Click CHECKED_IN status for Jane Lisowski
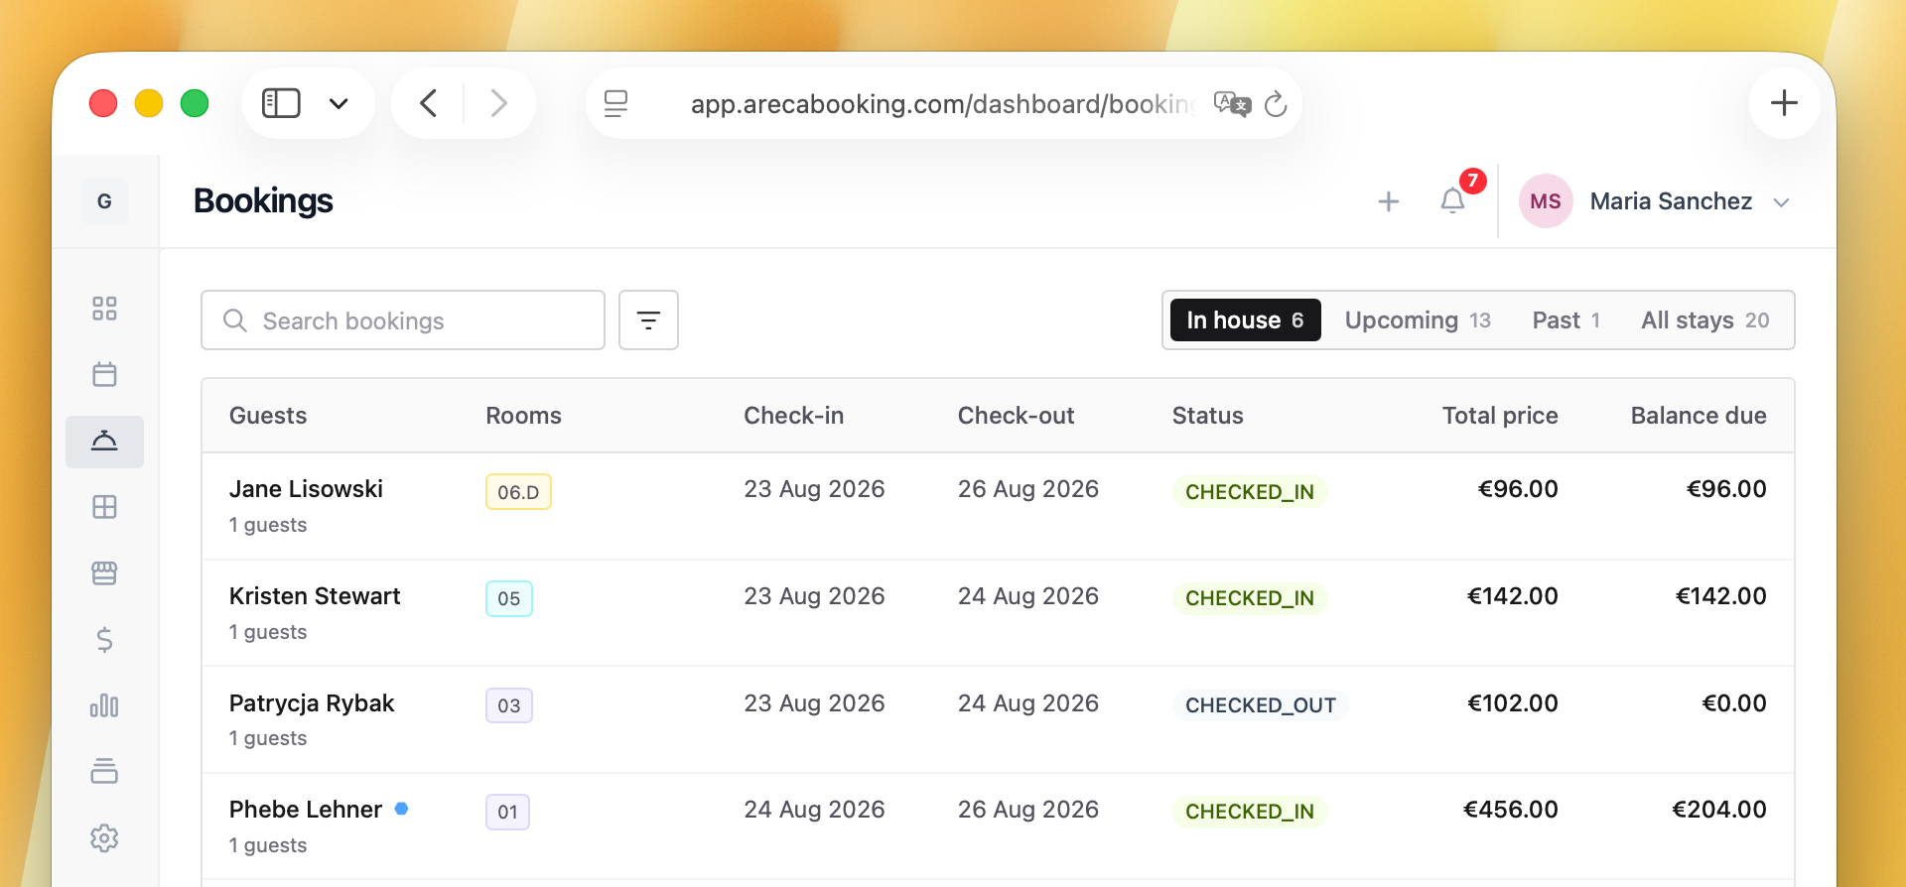1906x887 pixels. pos(1250,491)
